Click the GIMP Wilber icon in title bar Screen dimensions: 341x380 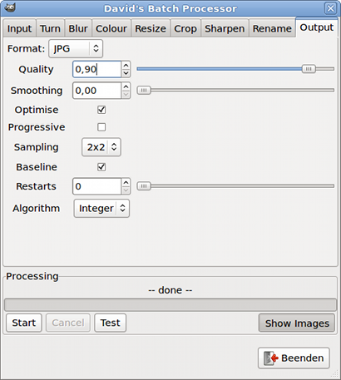(x=10, y=7)
